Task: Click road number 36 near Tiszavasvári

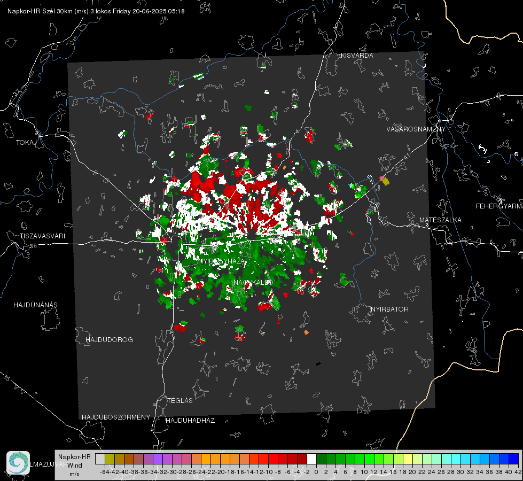Action: [x=33, y=246]
